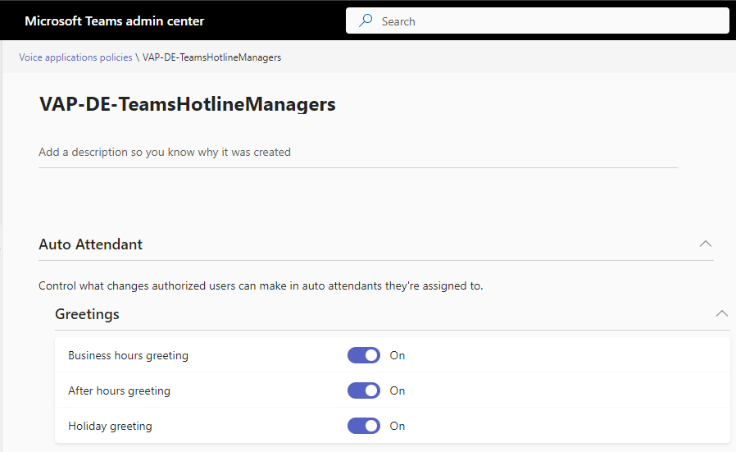Click the Microsoft Teams admin center title

[115, 21]
